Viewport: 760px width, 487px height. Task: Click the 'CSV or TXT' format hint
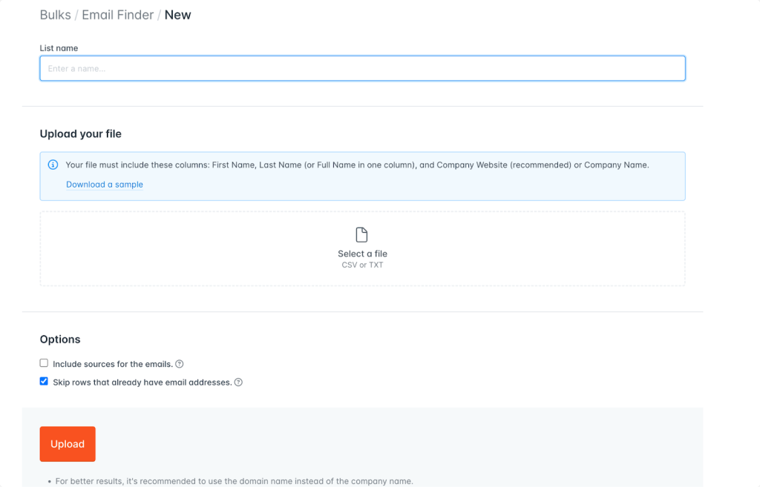pyautogui.click(x=362, y=265)
